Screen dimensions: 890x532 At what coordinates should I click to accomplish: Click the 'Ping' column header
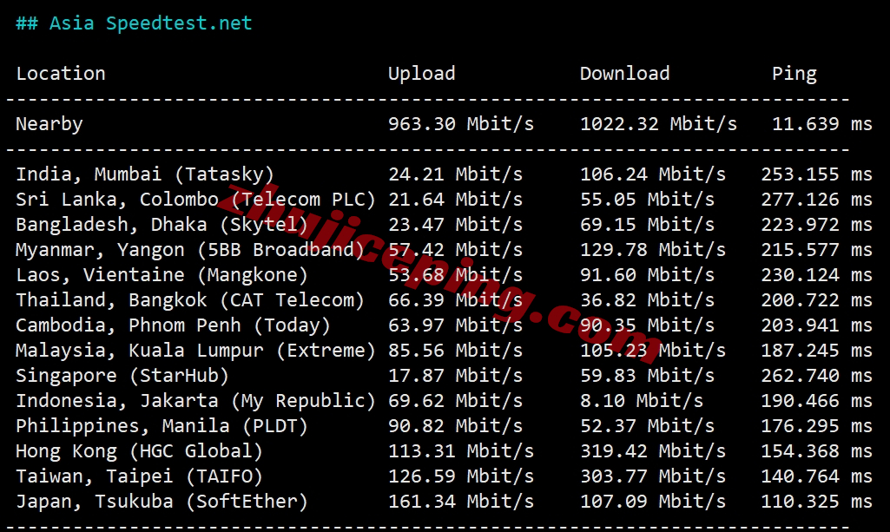794,74
